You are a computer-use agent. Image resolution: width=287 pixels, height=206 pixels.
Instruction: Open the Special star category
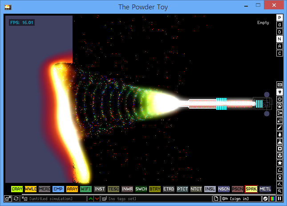[279, 163]
